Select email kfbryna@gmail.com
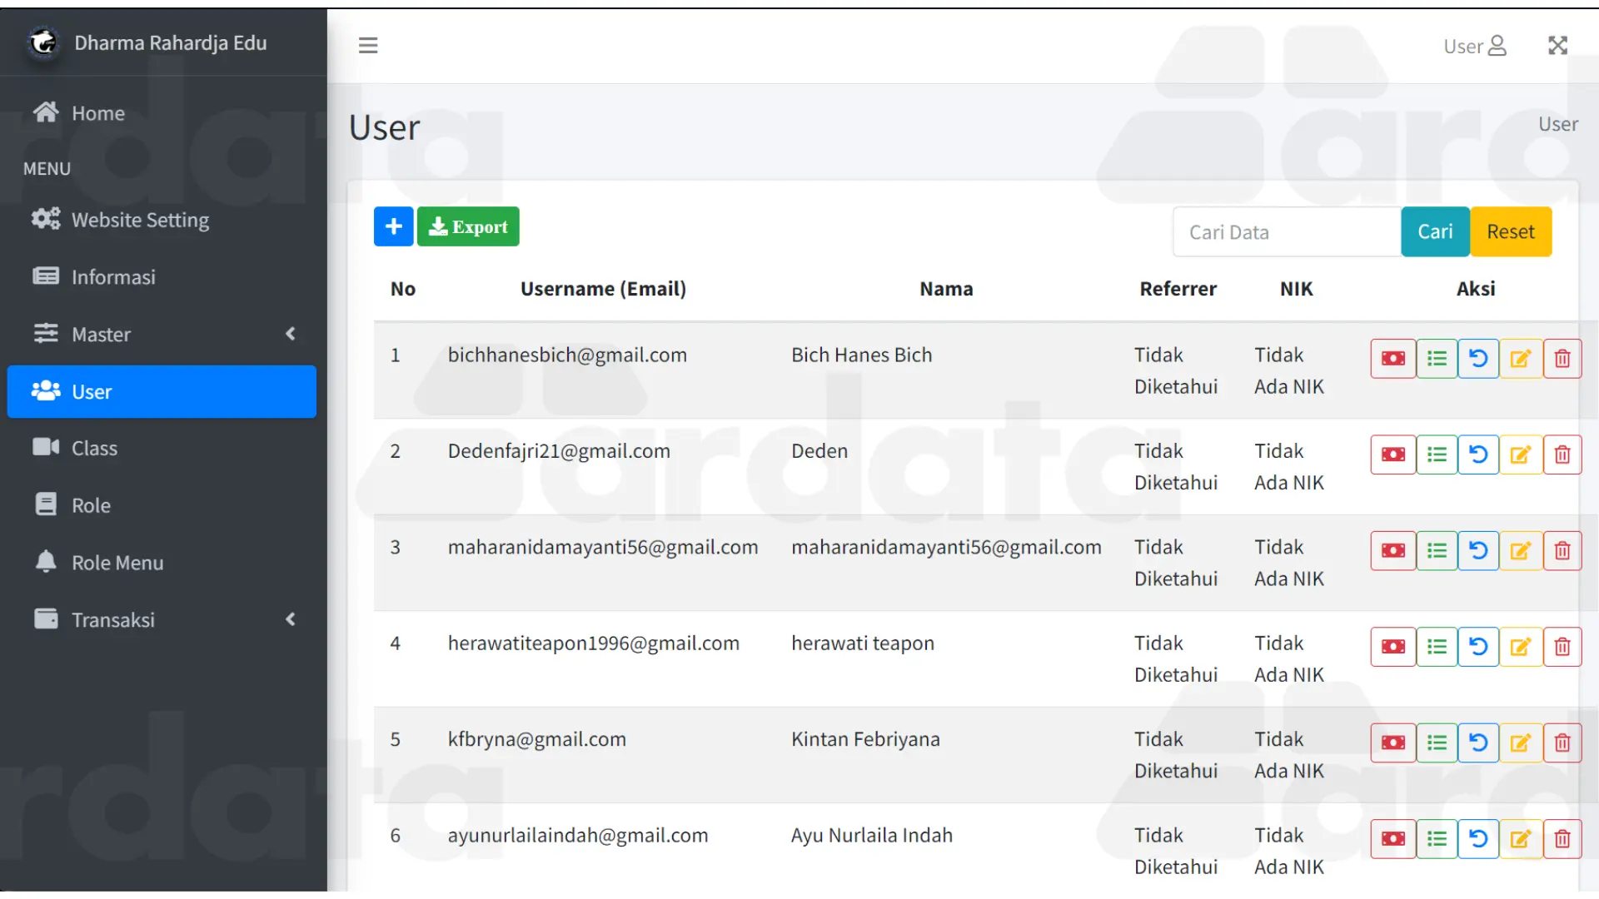The image size is (1599, 899). (x=536, y=739)
